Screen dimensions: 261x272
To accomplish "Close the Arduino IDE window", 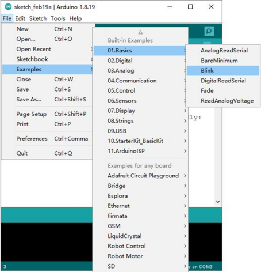I will pyautogui.click(x=211, y=7).
